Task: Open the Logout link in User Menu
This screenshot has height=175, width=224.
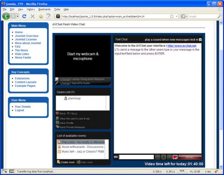Action: tap(19, 110)
